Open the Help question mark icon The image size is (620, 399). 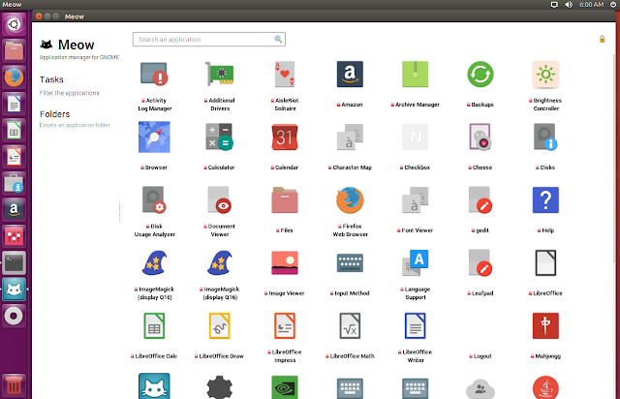click(x=545, y=199)
